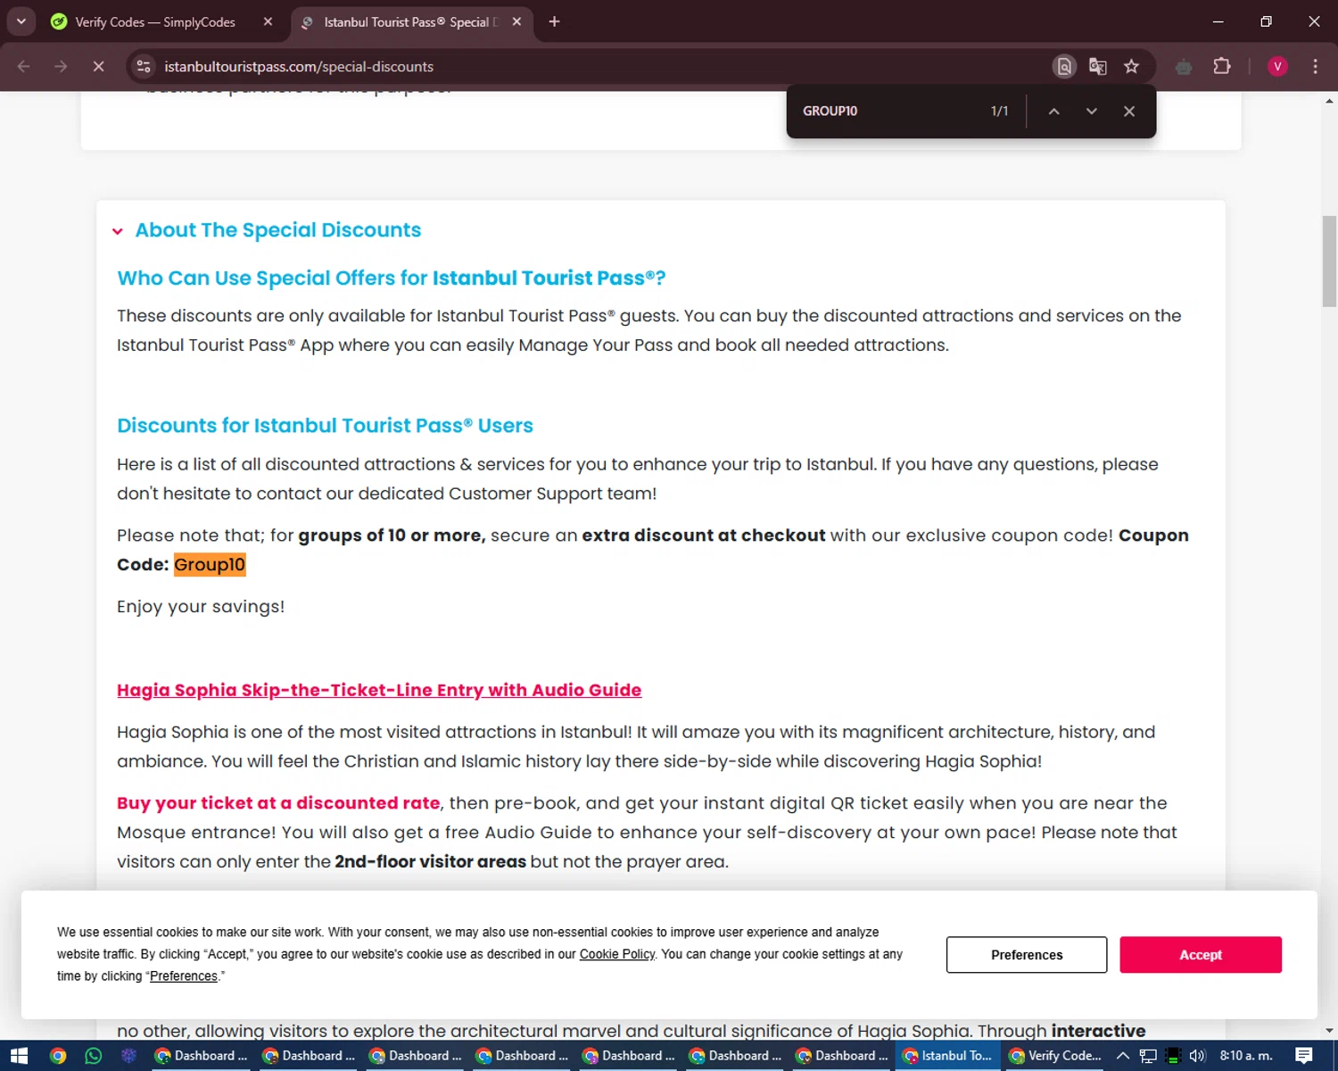The width and height of the screenshot is (1338, 1071).
Task: Close the Verify Codes — SimplyCodes tab
Action: point(268,21)
